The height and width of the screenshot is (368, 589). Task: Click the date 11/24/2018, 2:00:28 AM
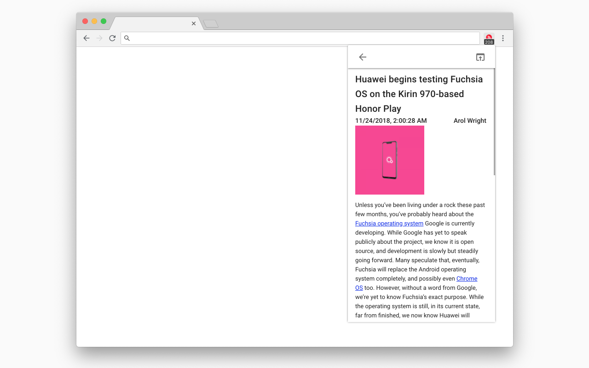pyautogui.click(x=391, y=121)
